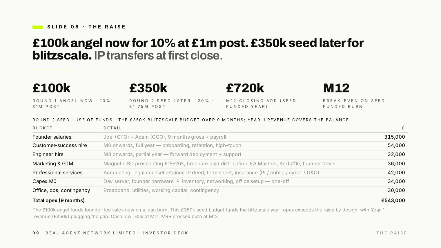Click the IP transfers at first close subtitle
441x248 pixels.
158,55
